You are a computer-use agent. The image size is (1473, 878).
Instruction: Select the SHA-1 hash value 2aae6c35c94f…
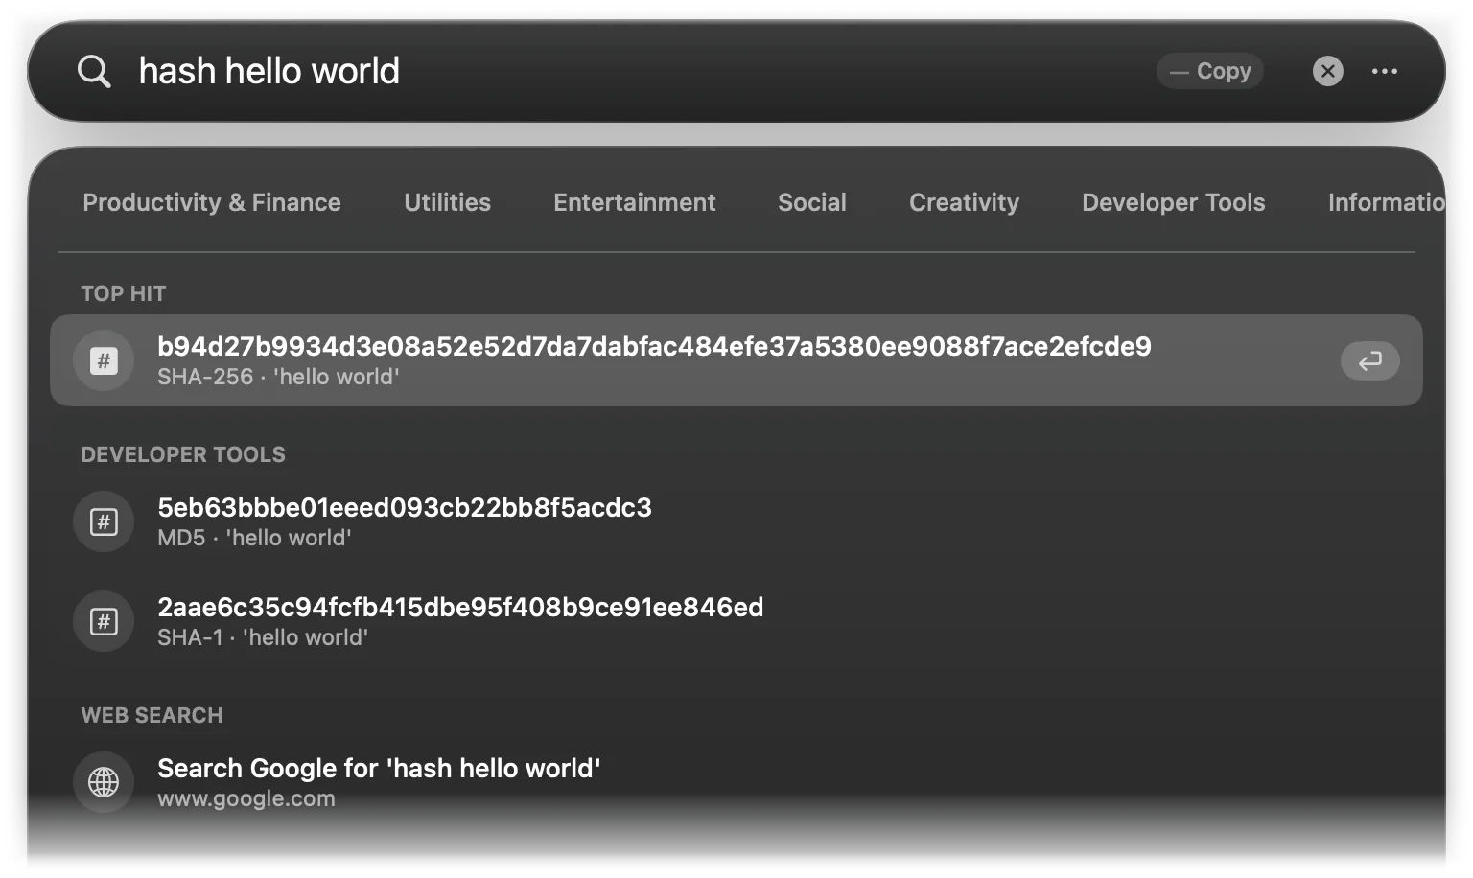[x=460, y=607]
